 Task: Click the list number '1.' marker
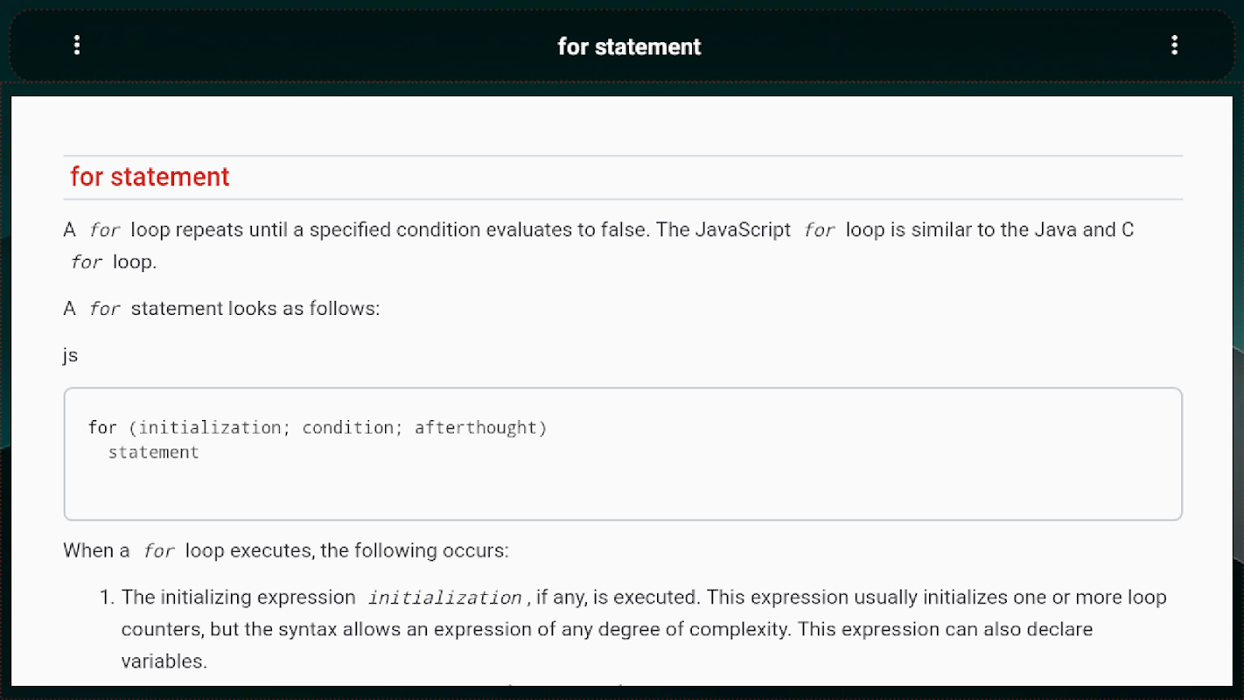coord(106,598)
